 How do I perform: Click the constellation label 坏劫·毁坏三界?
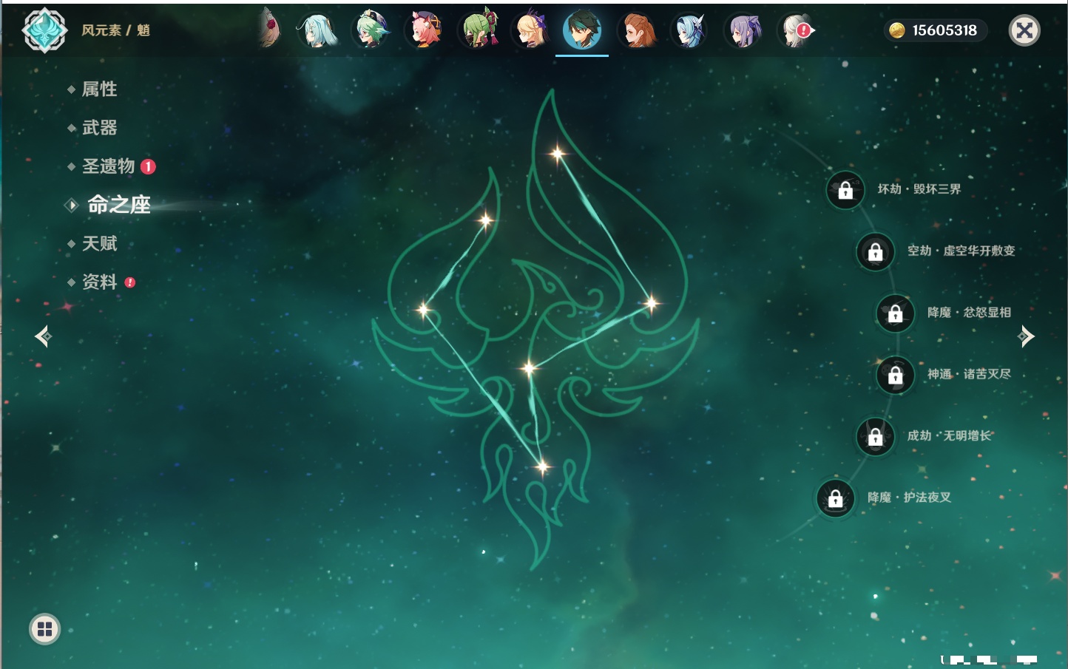click(919, 189)
